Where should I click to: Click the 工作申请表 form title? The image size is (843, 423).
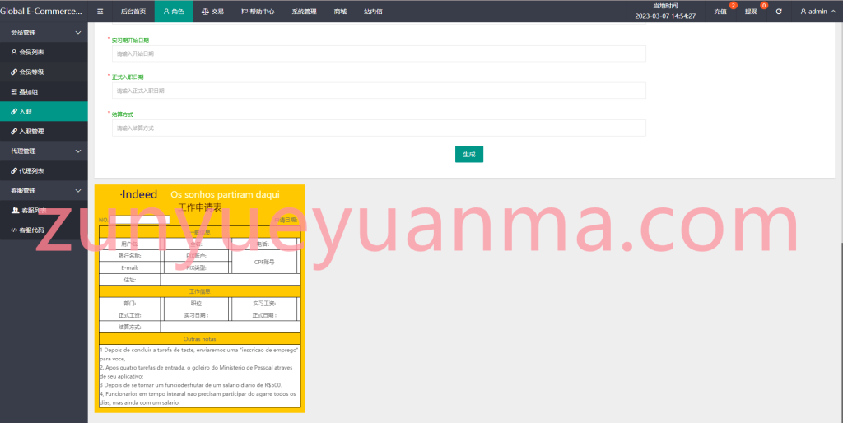tap(199, 207)
